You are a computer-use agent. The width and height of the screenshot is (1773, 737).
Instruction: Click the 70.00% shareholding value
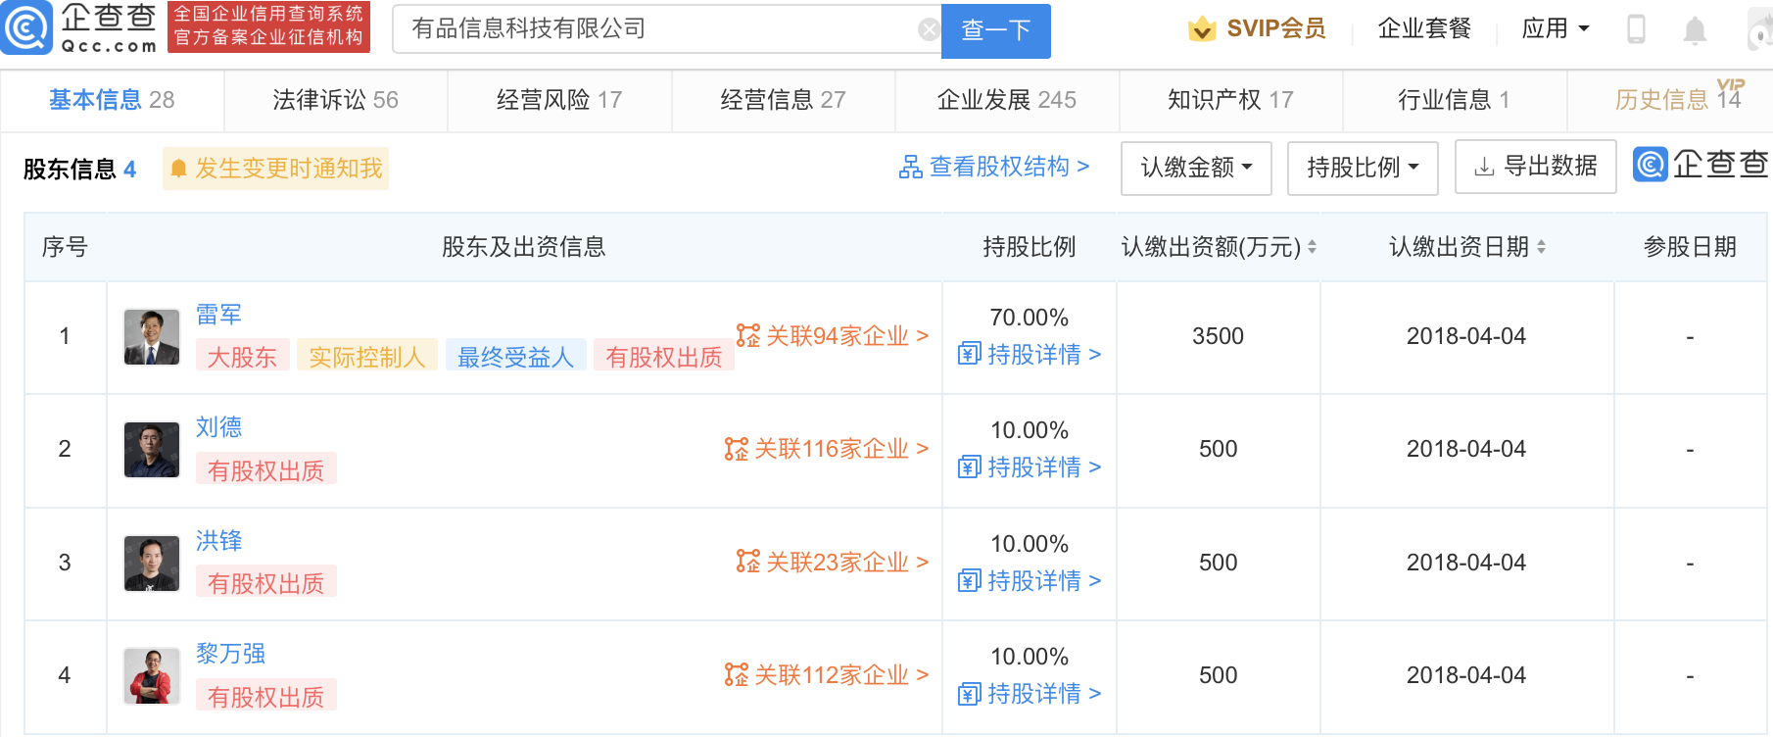[1029, 318]
